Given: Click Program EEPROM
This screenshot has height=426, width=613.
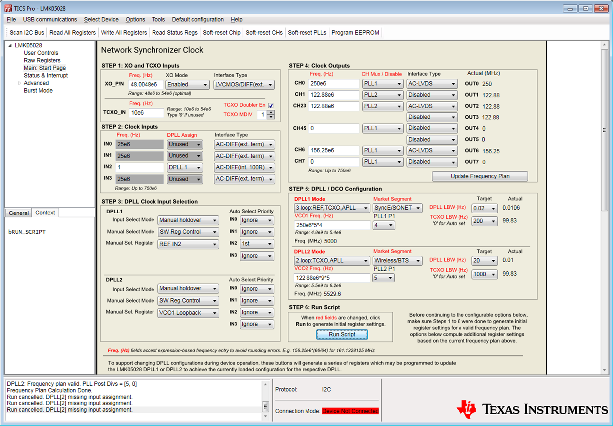Looking at the screenshot, I should click(x=356, y=33).
